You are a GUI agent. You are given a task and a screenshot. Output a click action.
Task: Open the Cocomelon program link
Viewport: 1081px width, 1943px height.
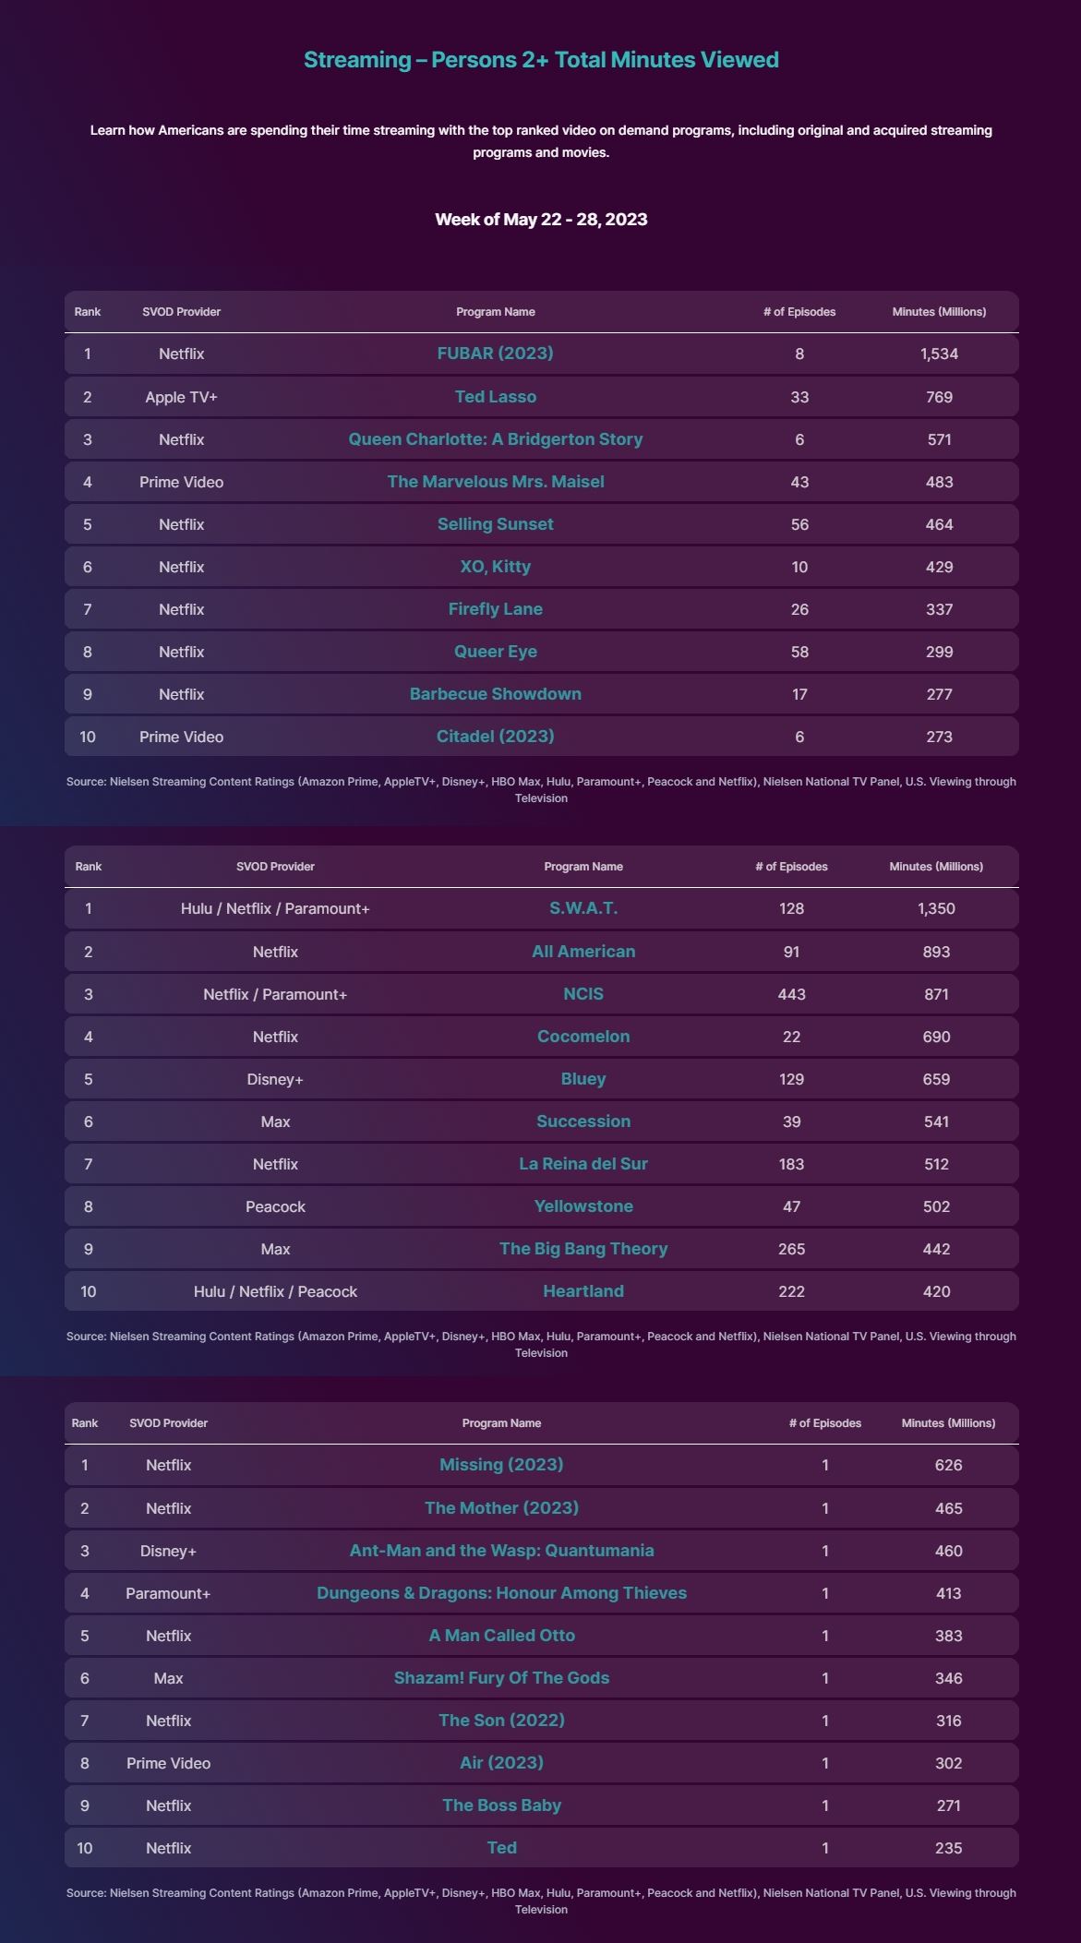click(x=583, y=1037)
